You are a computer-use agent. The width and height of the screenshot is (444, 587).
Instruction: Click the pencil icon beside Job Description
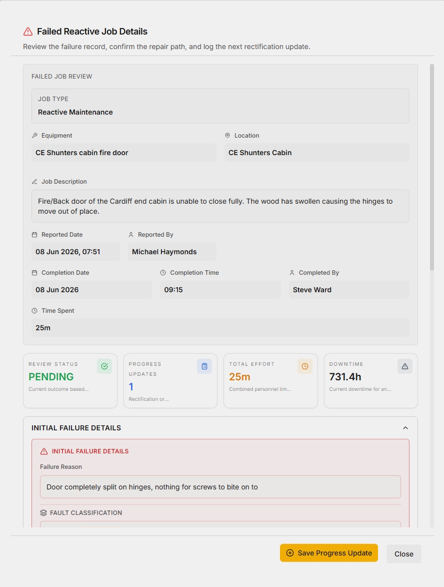click(x=34, y=182)
